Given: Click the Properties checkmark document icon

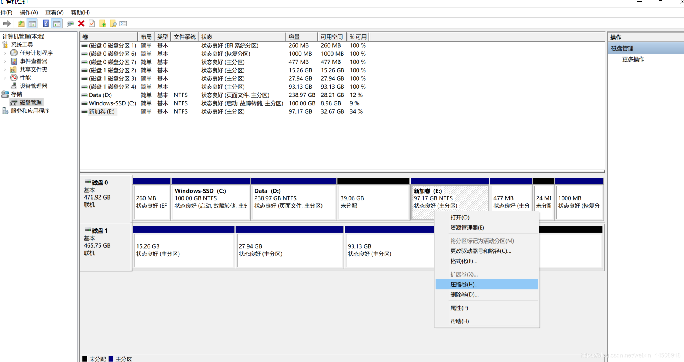Looking at the screenshot, I should coord(92,24).
